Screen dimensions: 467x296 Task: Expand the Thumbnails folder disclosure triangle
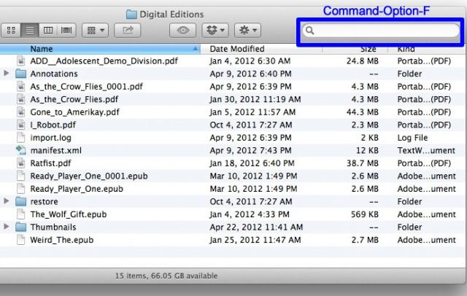tap(7, 227)
